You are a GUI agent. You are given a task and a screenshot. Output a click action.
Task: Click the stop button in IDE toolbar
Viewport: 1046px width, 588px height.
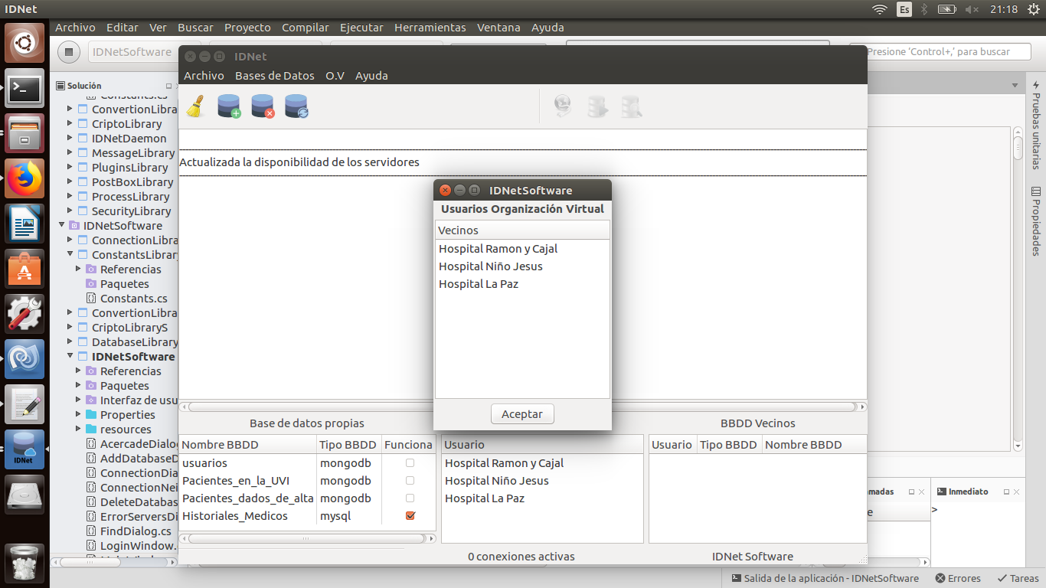click(69, 52)
